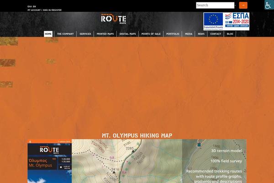This screenshot has height=183, width=274.
Task: Click the European Union flag banner
Action: pyautogui.click(x=213, y=21)
